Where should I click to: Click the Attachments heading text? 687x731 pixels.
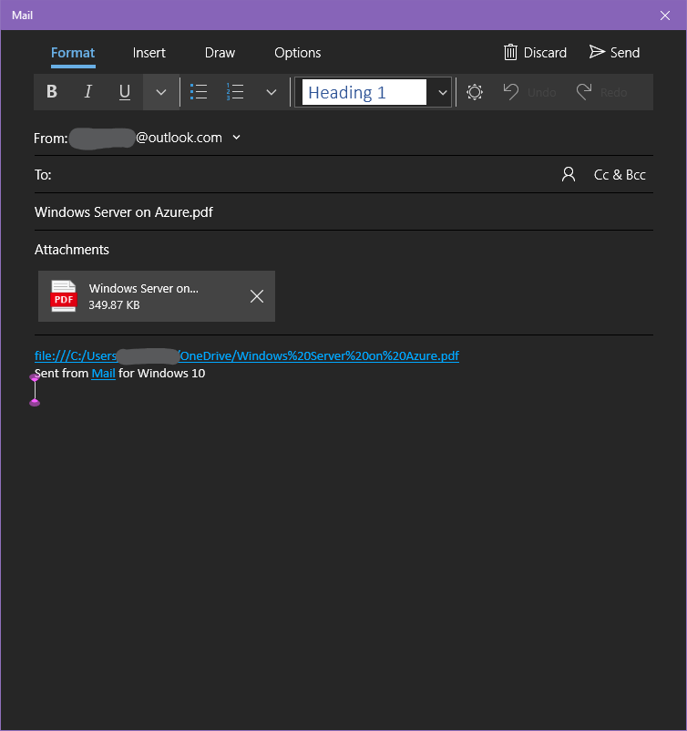tap(72, 250)
